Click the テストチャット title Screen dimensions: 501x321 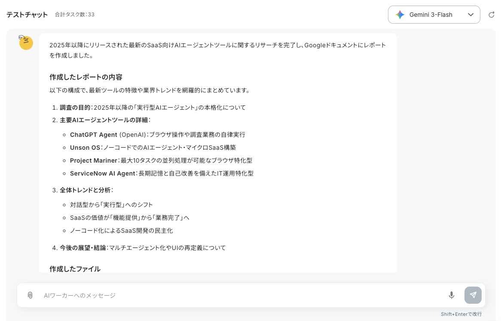pos(27,15)
